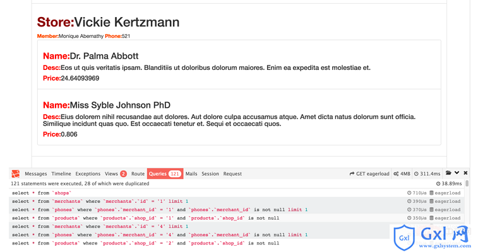Click database icon in the 350µs row
478x252 pixels.
(x=431, y=218)
